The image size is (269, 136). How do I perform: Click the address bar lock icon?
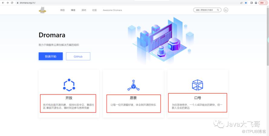click(x=18, y=3)
